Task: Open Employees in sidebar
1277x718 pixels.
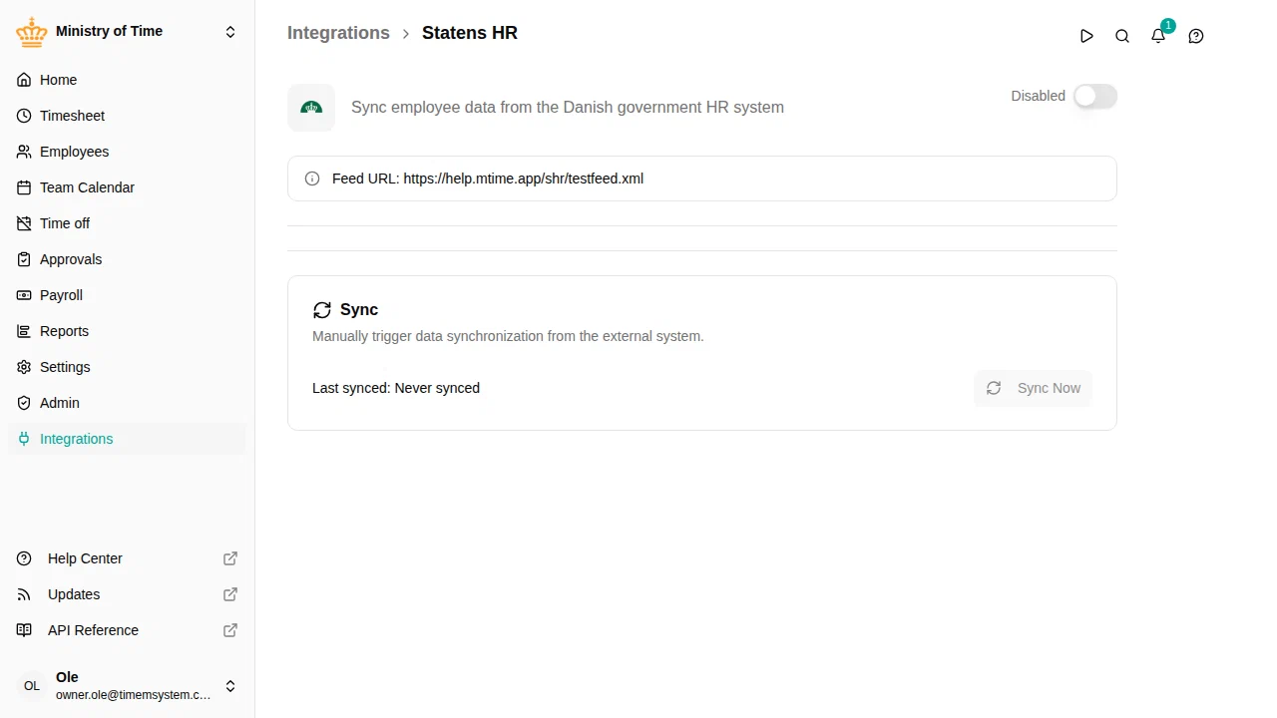Action: click(x=127, y=152)
